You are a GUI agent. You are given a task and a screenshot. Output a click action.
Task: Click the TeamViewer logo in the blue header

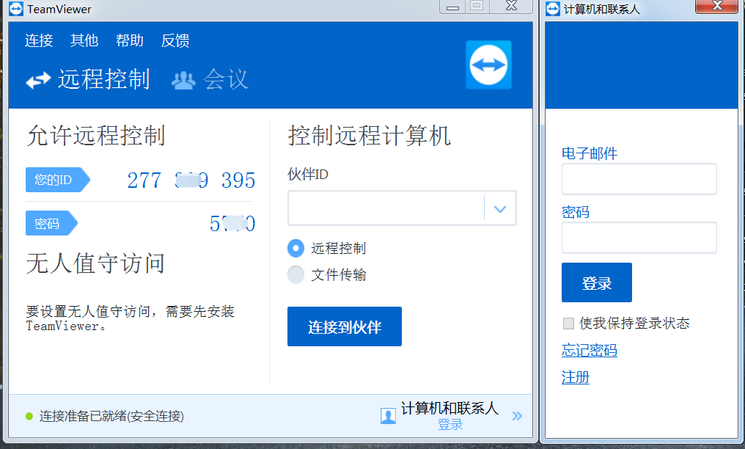tap(488, 65)
